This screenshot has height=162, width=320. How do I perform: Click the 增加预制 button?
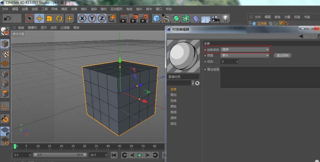coord(283,55)
